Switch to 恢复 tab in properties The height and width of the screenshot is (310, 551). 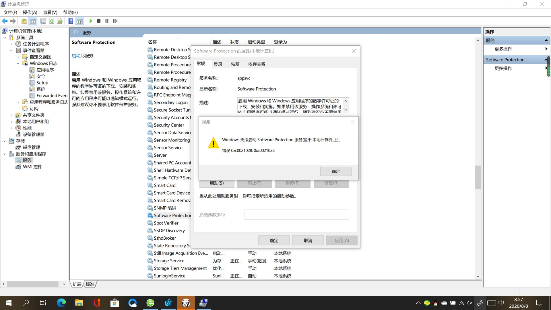coord(235,64)
